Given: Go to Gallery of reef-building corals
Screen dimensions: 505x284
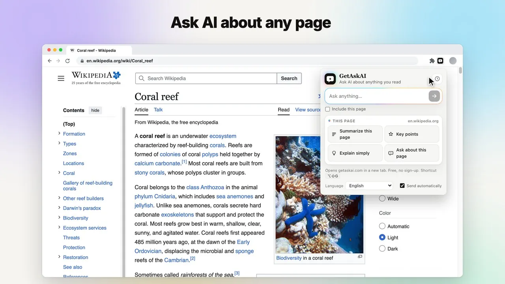Looking at the screenshot, I should click(x=88, y=186).
